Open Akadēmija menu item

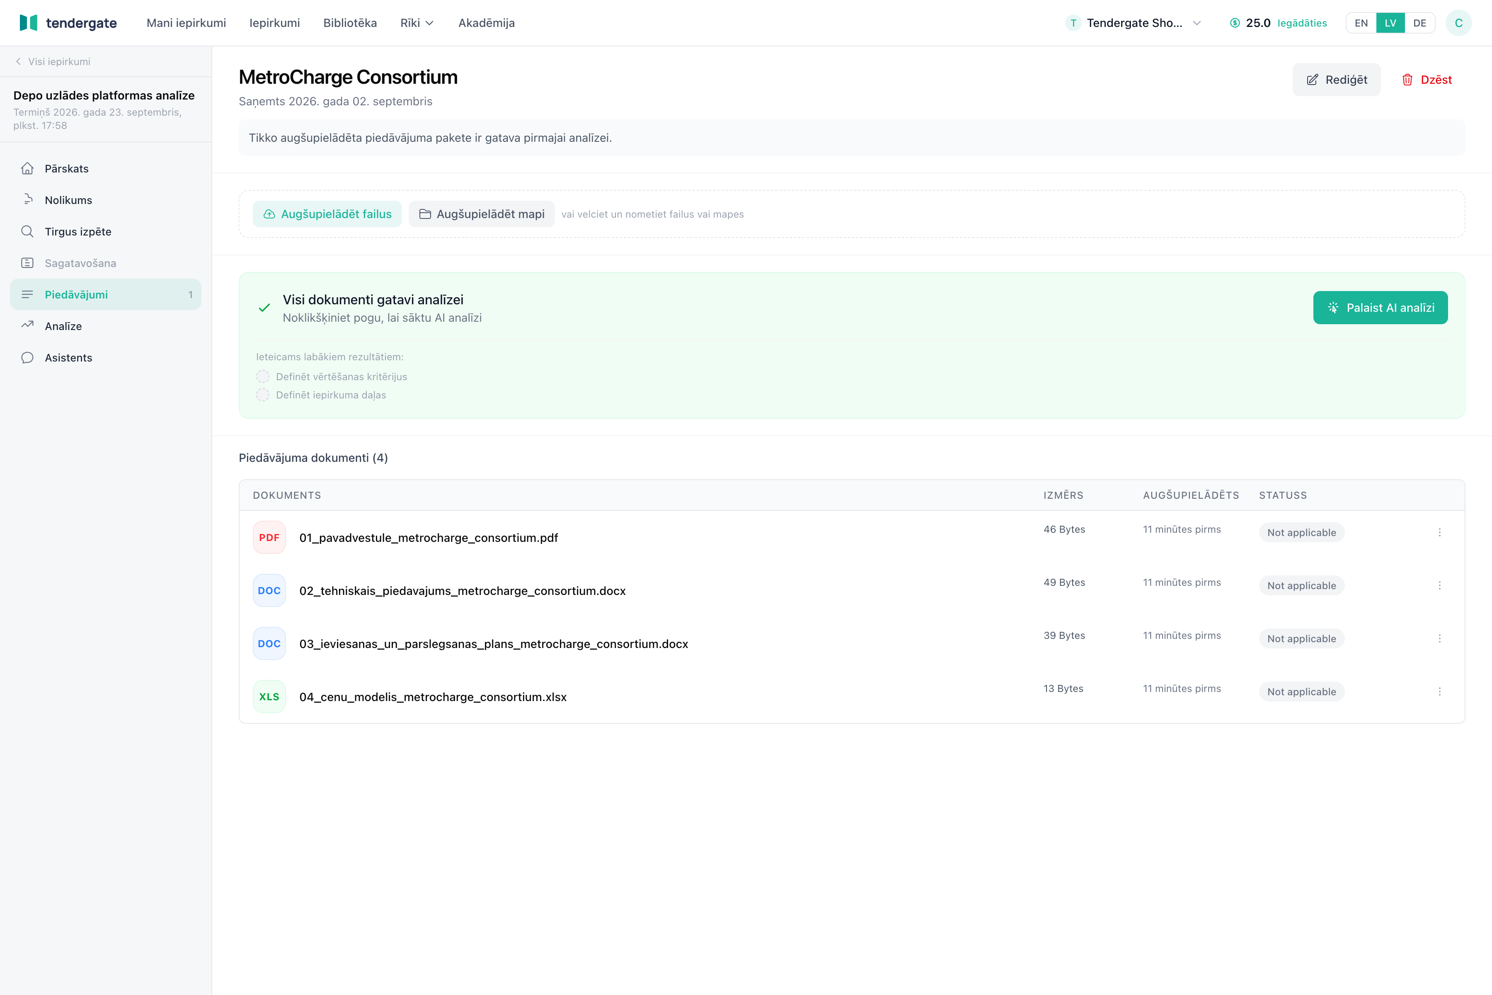click(x=487, y=23)
